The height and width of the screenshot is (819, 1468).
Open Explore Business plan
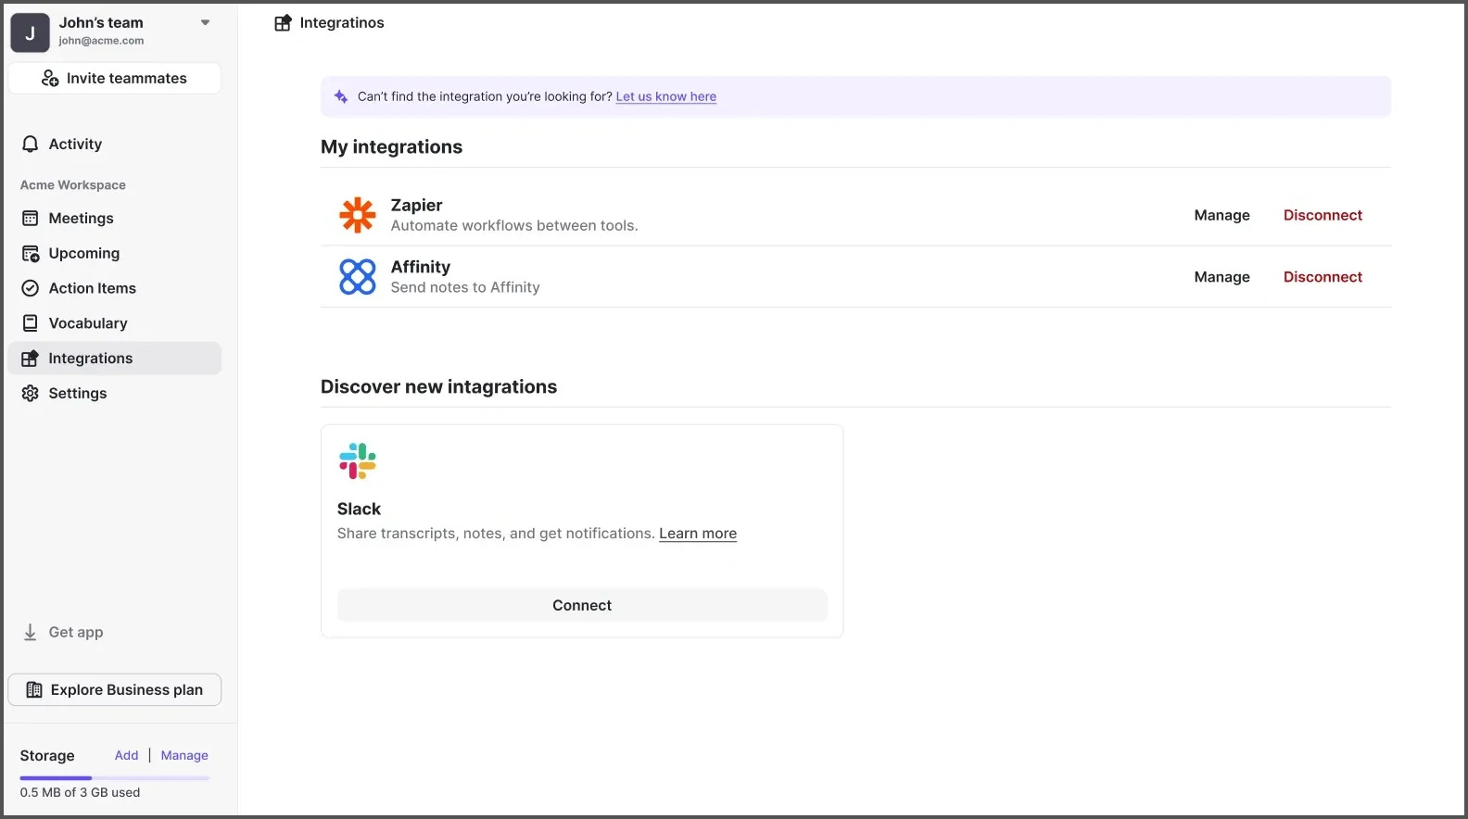[x=114, y=690]
